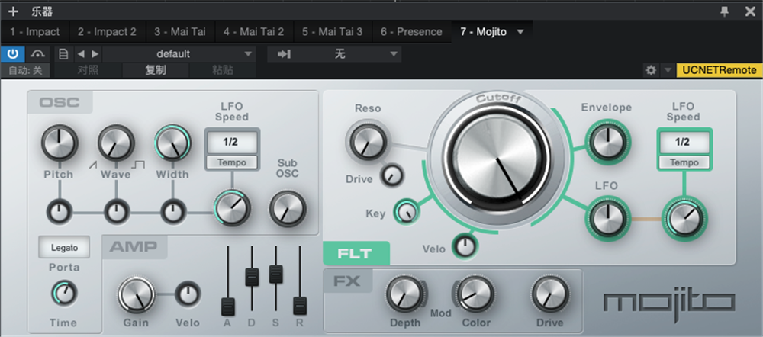Toggle the instrument power button
Screen dimensions: 763x337
tap(12, 53)
